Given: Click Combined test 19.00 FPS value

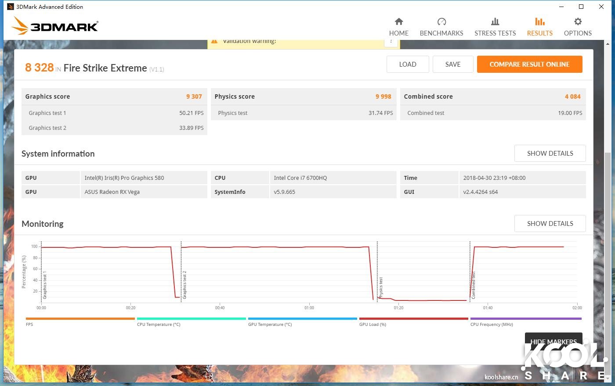Looking at the screenshot, I should point(570,113).
